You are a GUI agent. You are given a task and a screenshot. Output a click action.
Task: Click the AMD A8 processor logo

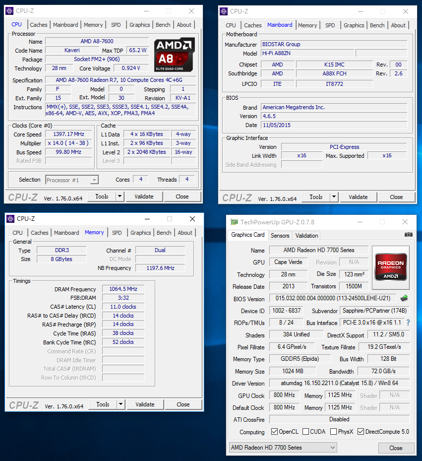click(175, 55)
